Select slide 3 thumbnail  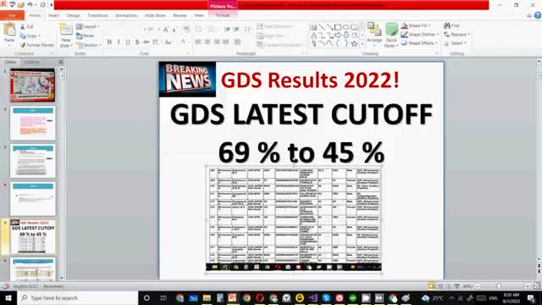tap(32, 161)
